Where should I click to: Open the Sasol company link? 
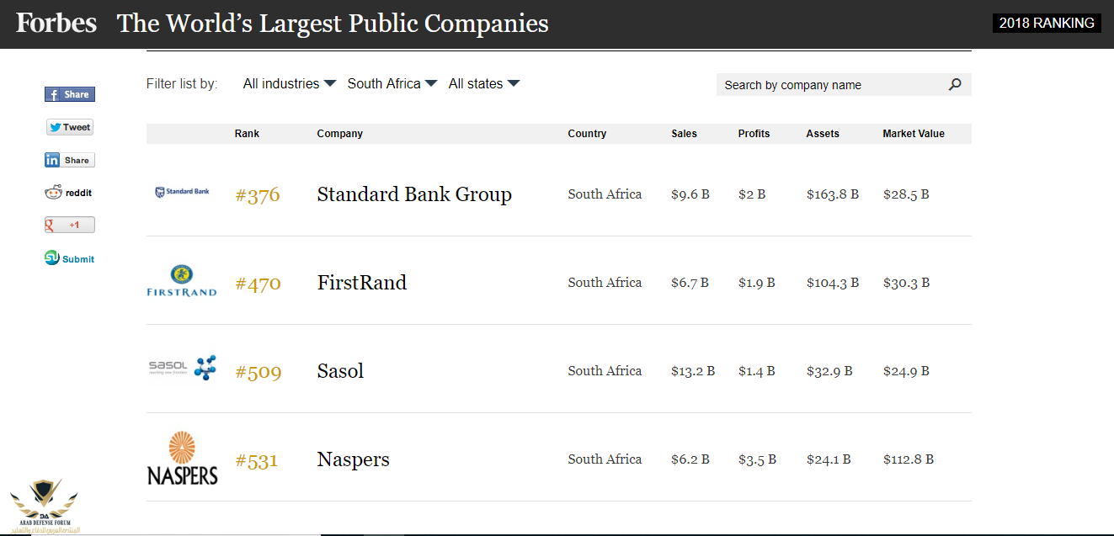coord(340,371)
